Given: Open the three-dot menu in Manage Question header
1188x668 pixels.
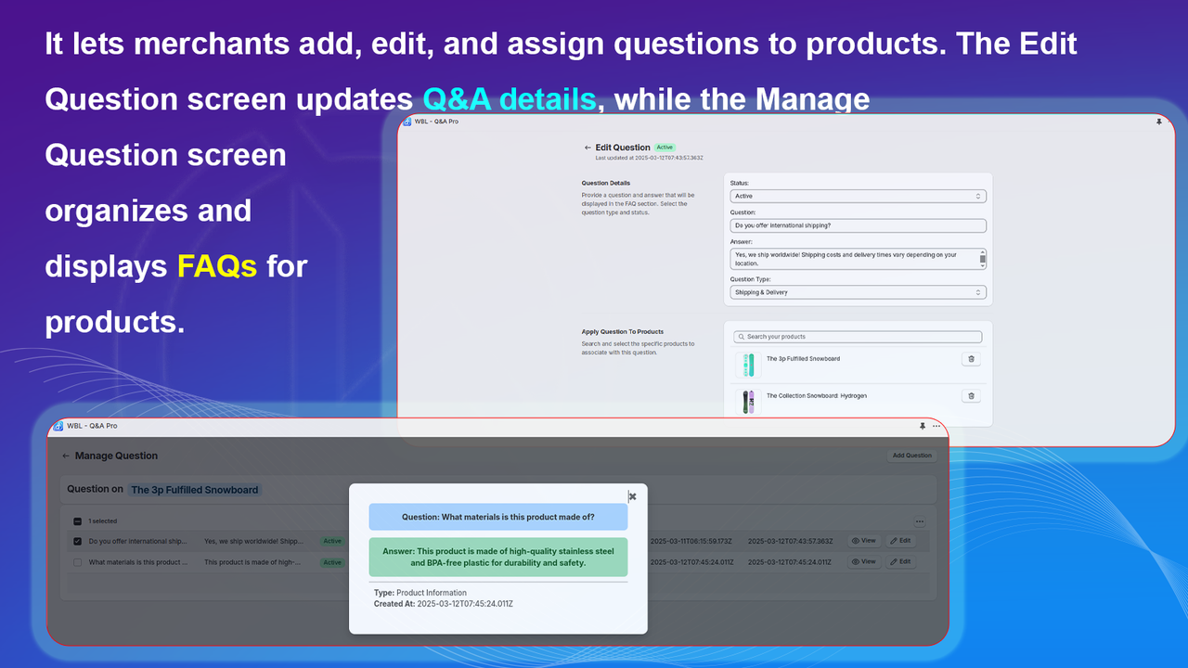Looking at the screenshot, I should (x=936, y=426).
